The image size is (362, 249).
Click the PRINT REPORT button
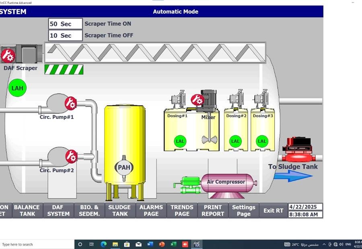coord(213,210)
